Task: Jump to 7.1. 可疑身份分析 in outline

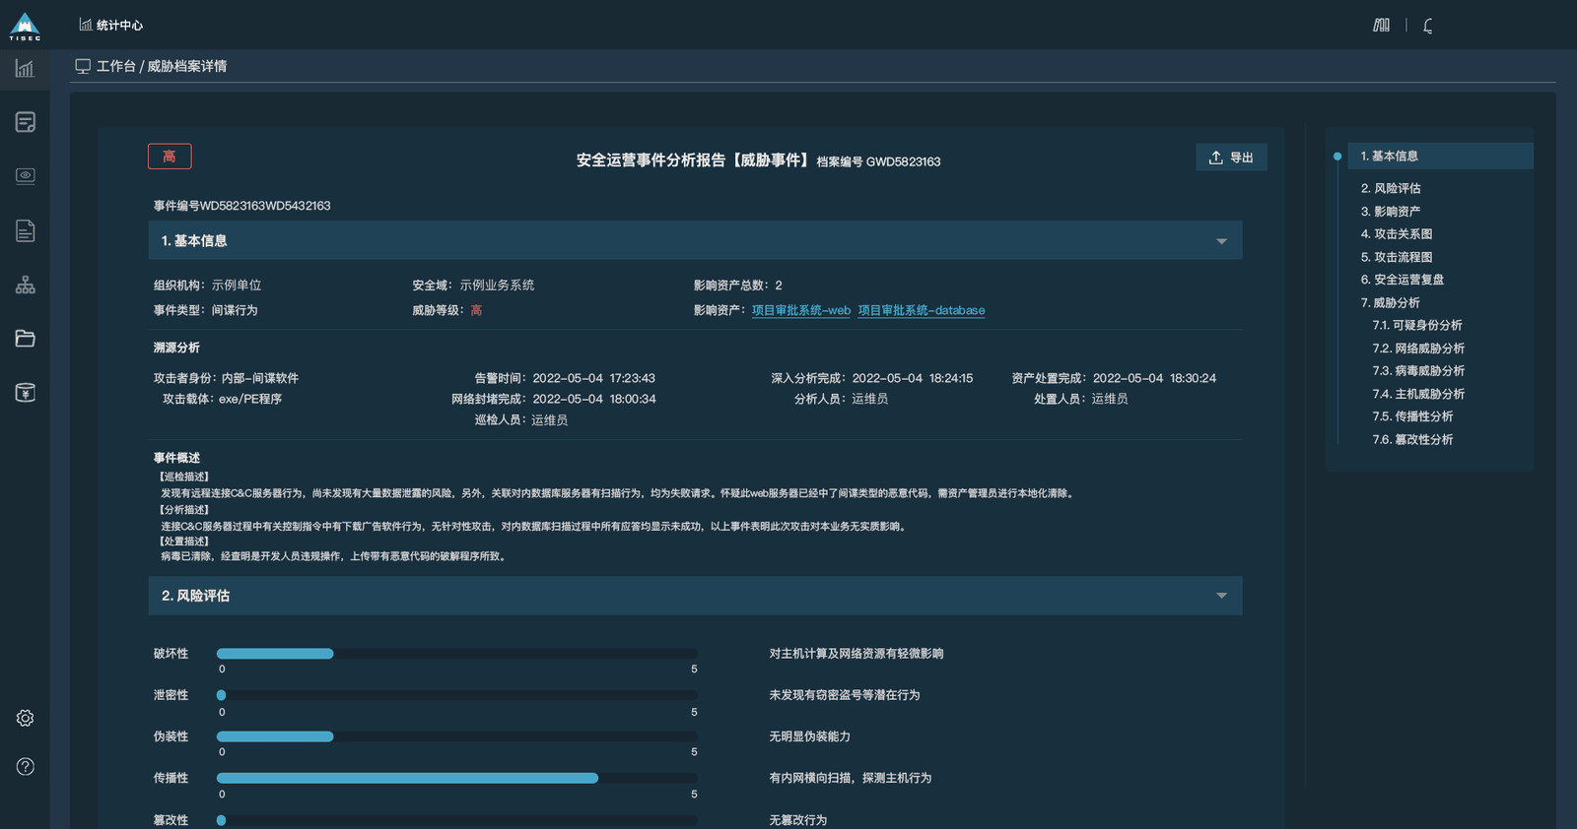Action: [1417, 325]
